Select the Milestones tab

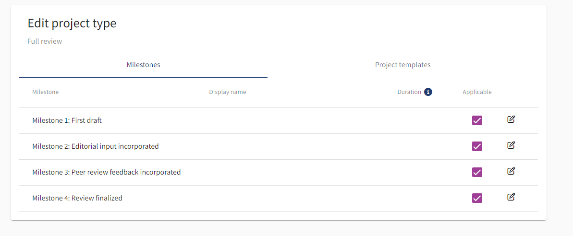[143, 65]
